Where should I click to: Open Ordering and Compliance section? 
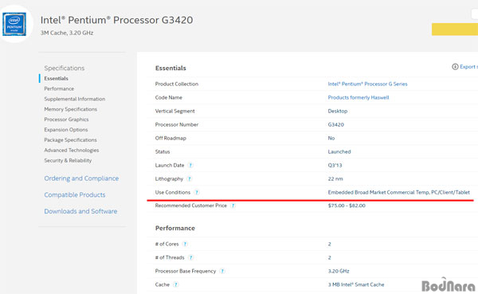[x=81, y=178]
